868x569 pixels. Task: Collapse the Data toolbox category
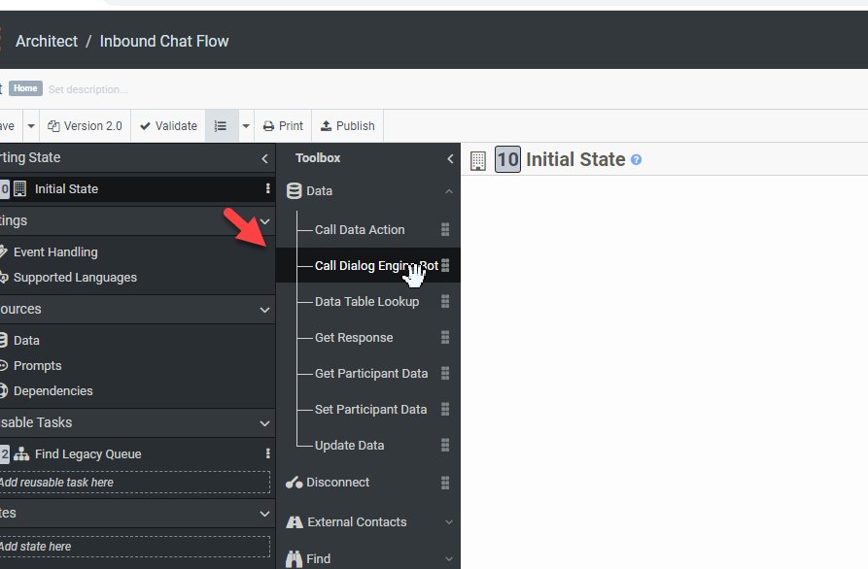[x=448, y=192]
